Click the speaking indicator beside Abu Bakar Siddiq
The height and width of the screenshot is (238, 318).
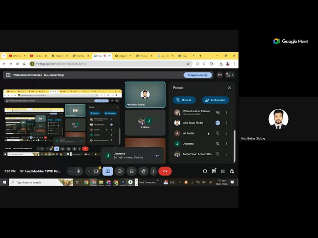(218, 123)
